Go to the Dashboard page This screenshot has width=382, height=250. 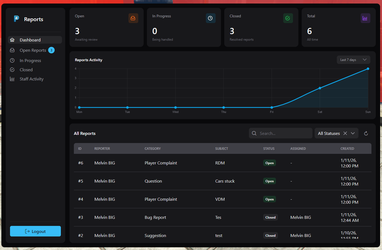35,40
